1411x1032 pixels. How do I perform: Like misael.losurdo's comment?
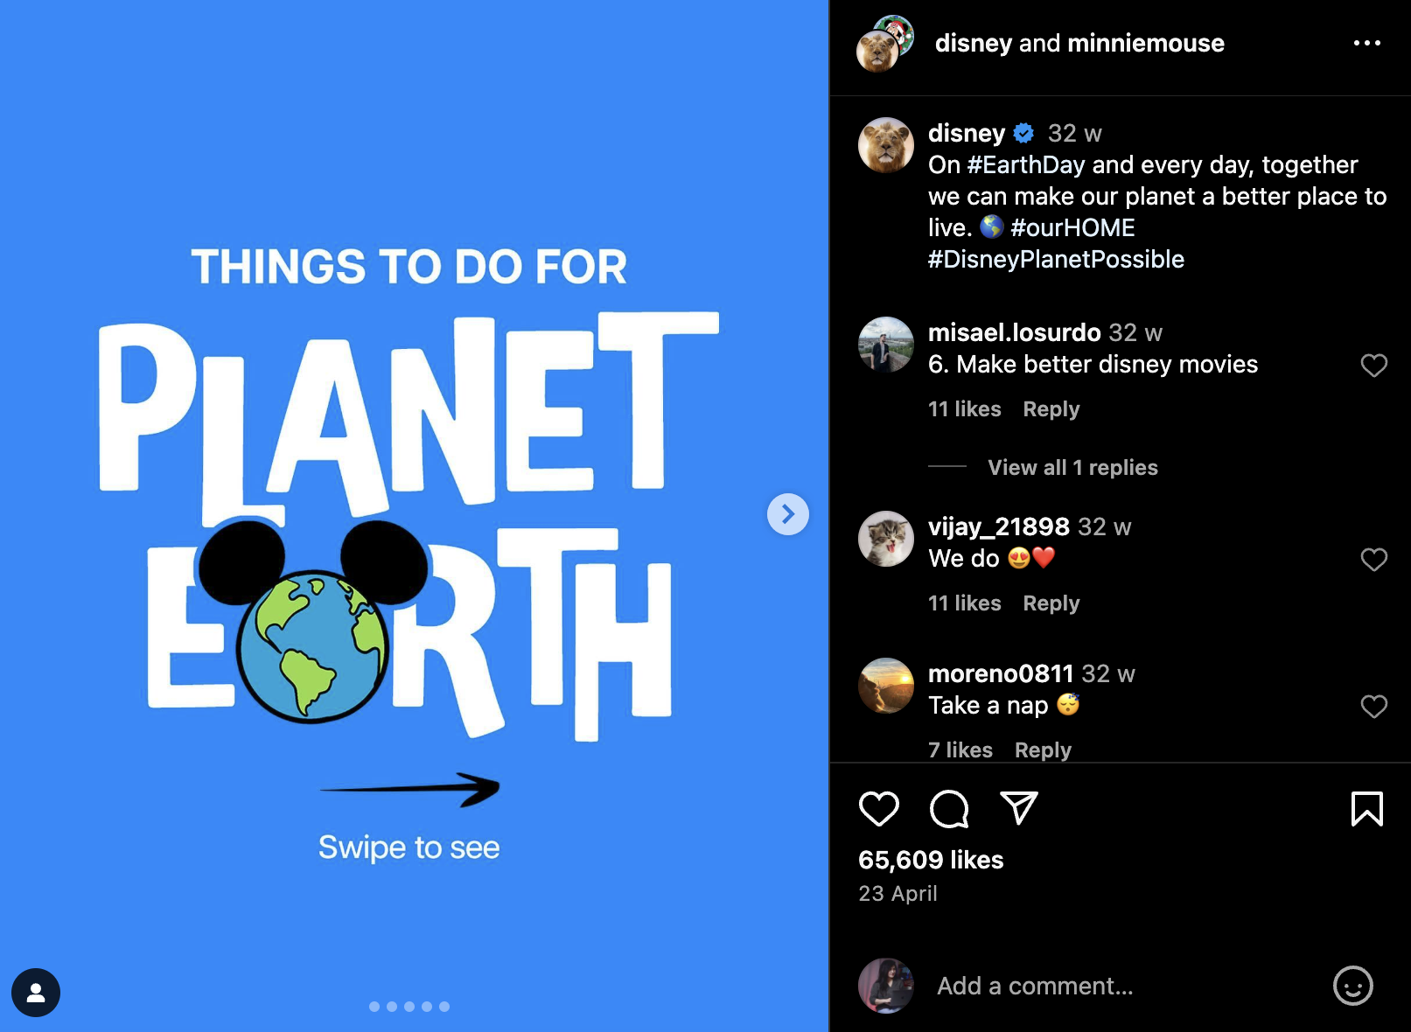point(1374,366)
